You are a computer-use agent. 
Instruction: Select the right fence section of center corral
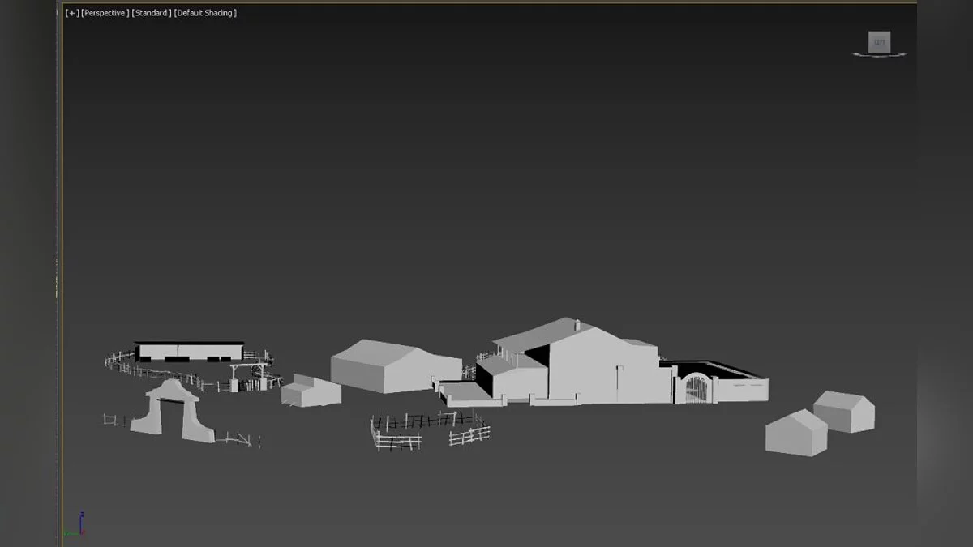[470, 434]
